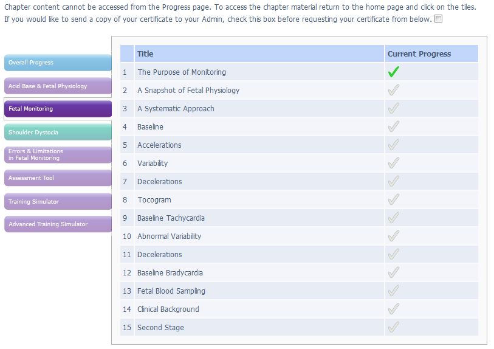
Task: Switch to Acid Base & Fetal Physiology tab
Action: pyautogui.click(x=58, y=86)
